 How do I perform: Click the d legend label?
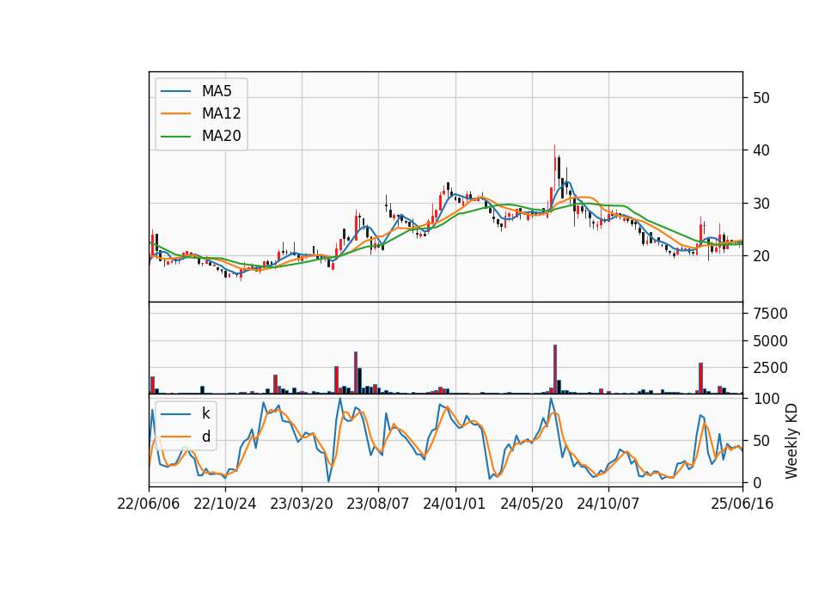[x=205, y=436]
